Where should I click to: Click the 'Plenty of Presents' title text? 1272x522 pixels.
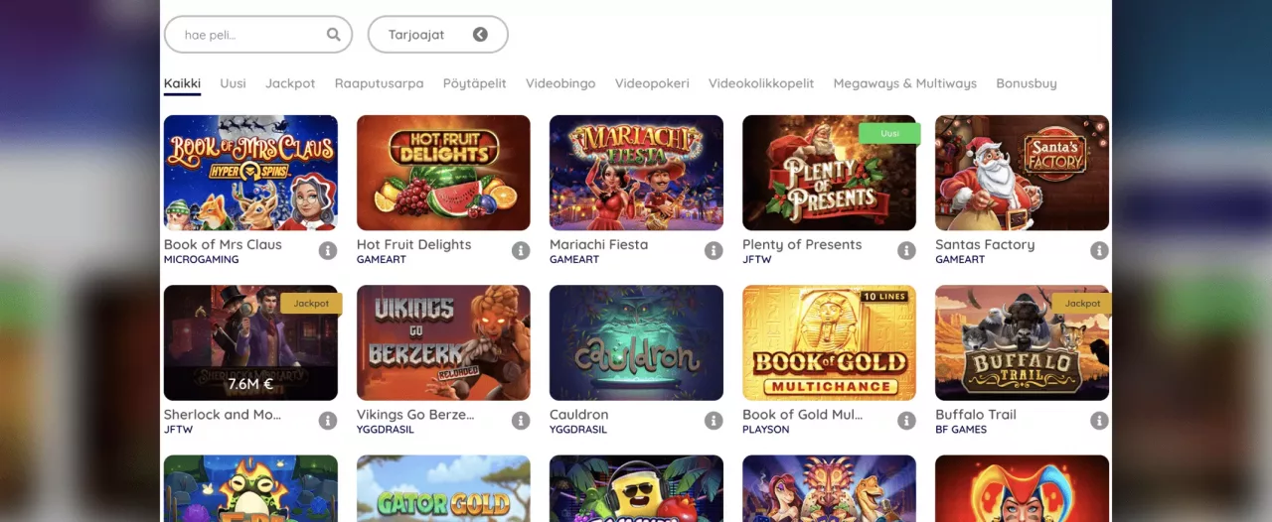pyautogui.click(x=802, y=244)
